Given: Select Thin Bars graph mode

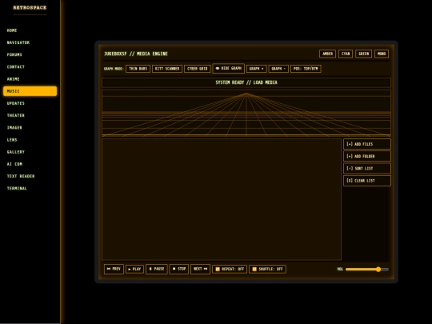Looking at the screenshot, I should (x=138, y=69).
